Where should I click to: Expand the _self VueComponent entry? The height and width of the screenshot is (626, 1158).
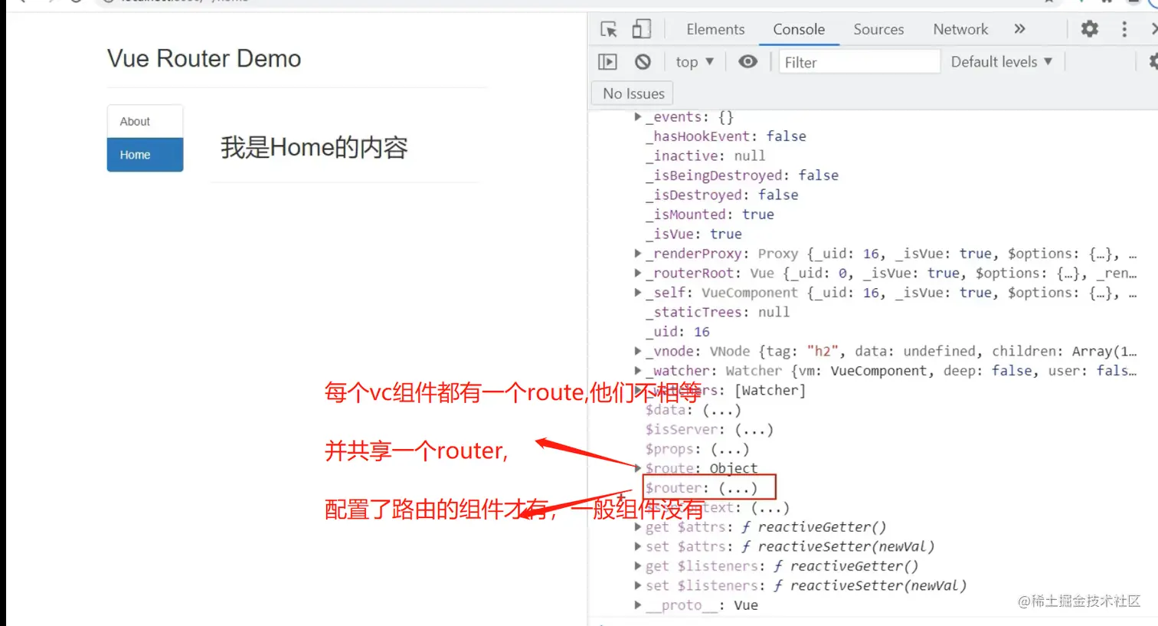(637, 293)
